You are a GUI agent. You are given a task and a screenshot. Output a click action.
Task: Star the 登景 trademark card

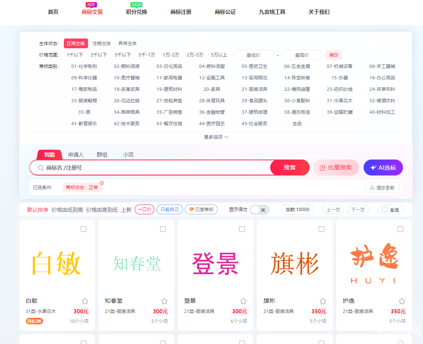pyautogui.click(x=243, y=301)
